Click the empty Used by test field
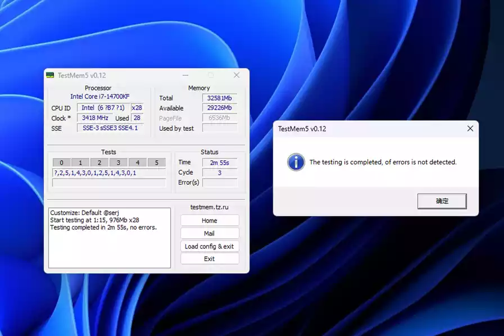This screenshot has width=504, height=336. click(220, 128)
